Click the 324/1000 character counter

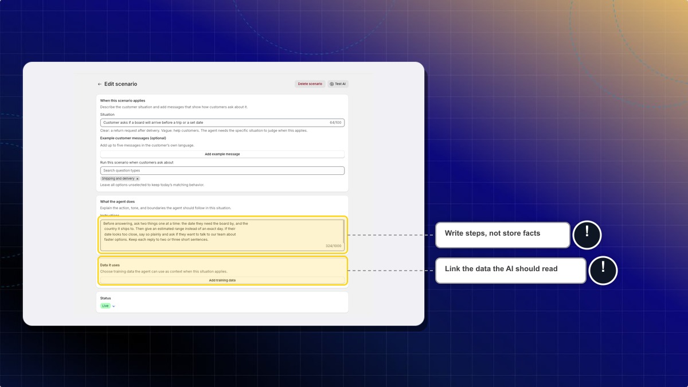[x=334, y=246]
